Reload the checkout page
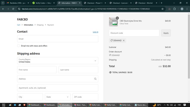190x107 pixels. [13, 9]
